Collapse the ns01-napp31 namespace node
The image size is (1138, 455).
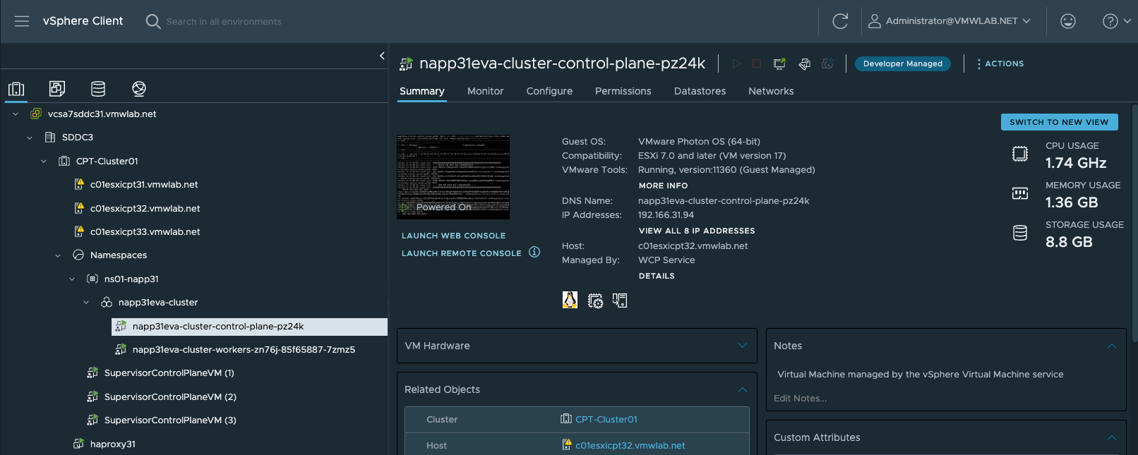point(72,279)
